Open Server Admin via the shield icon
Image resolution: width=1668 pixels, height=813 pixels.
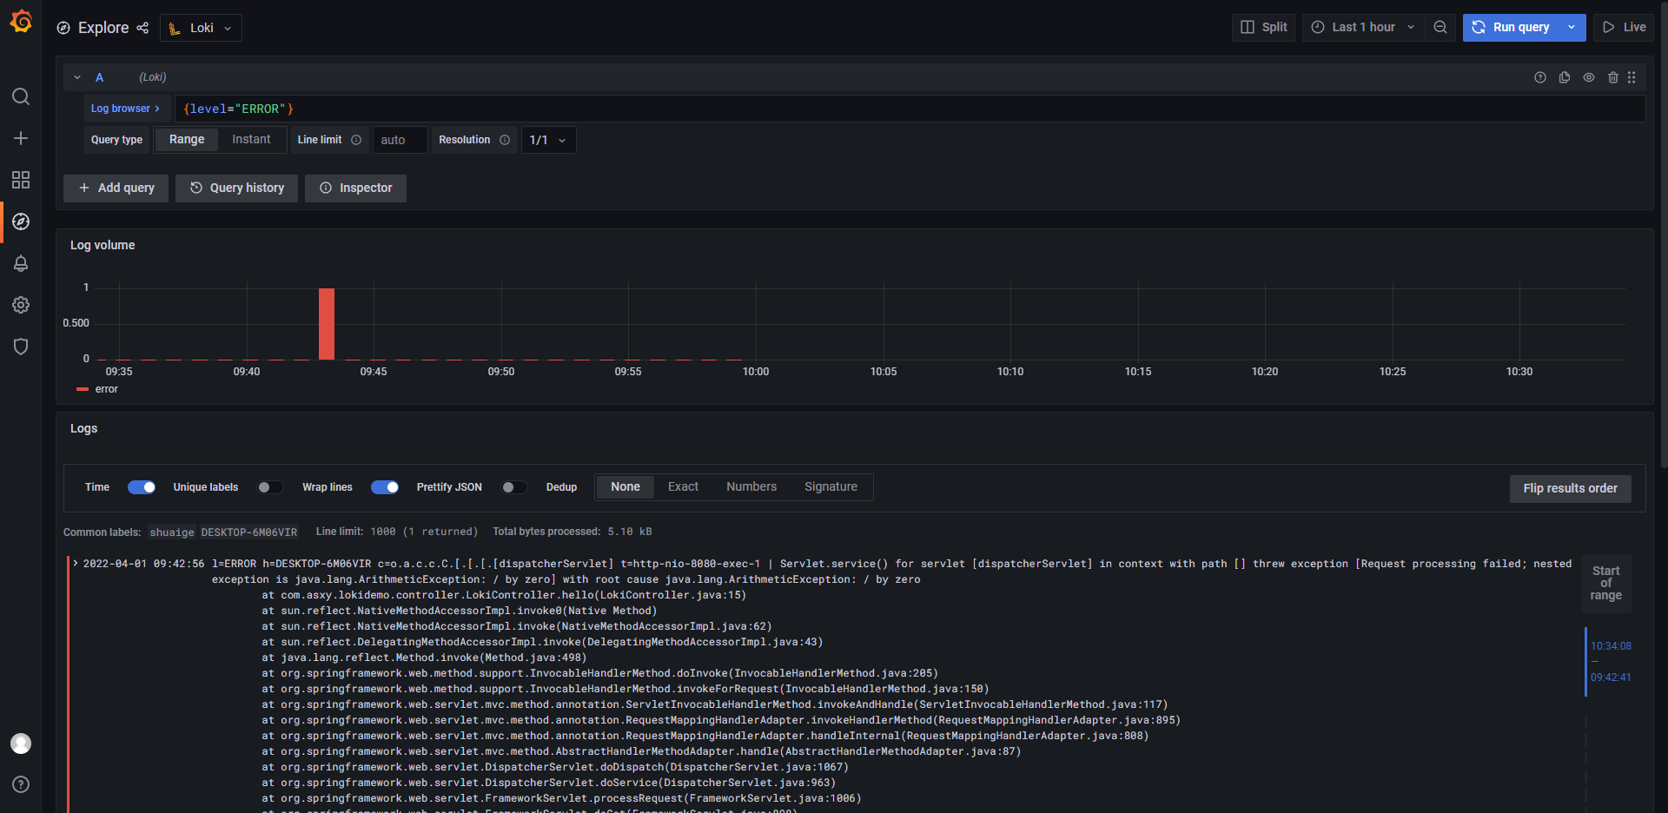[21, 347]
